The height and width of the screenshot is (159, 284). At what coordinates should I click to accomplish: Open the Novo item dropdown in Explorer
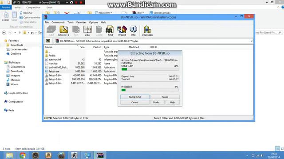(x=103, y=13)
